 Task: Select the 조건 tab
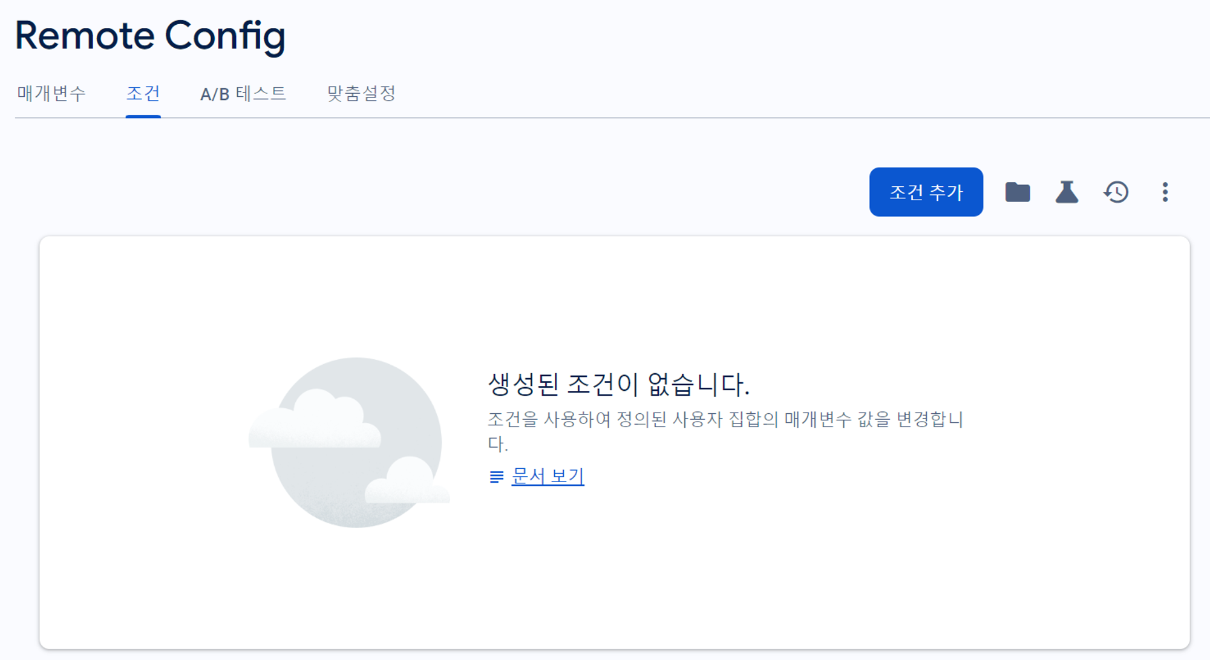point(143,94)
